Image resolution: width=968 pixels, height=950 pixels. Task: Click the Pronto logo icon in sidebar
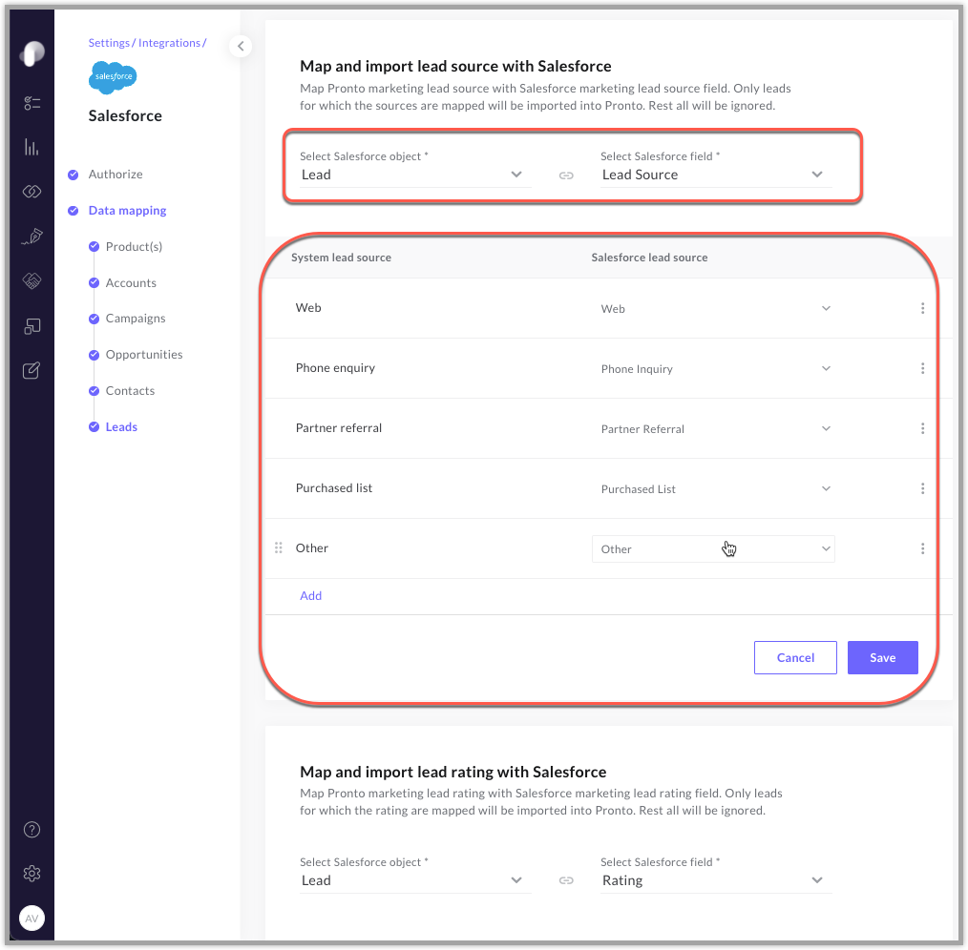(x=32, y=53)
